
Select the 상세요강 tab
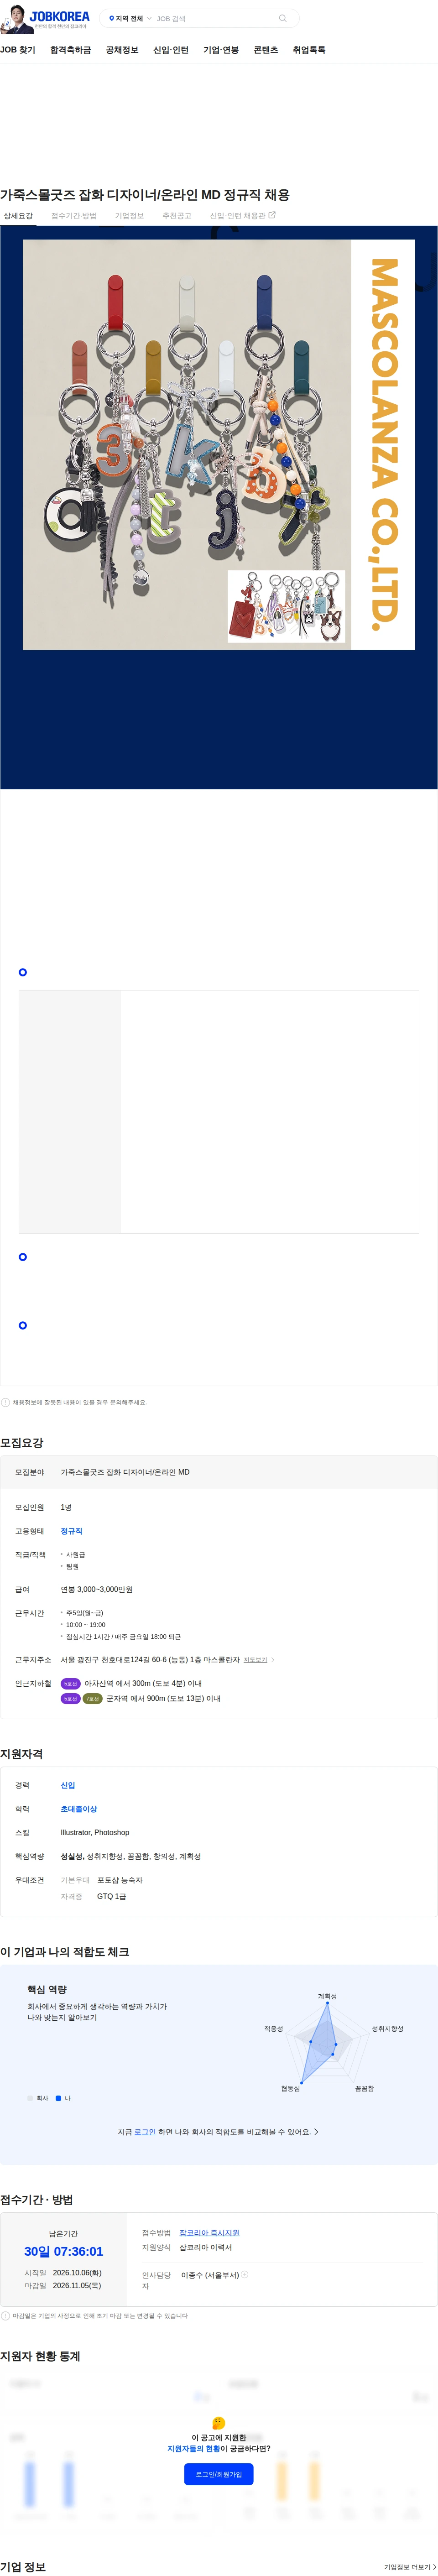(18, 215)
